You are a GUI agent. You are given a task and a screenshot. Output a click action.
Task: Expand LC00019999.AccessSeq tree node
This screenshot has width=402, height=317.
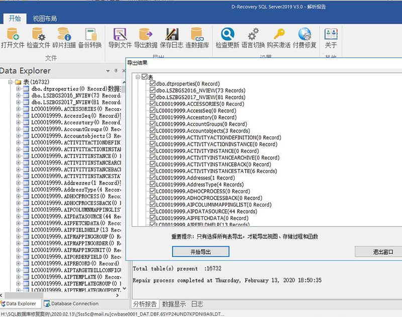(18, 116)
